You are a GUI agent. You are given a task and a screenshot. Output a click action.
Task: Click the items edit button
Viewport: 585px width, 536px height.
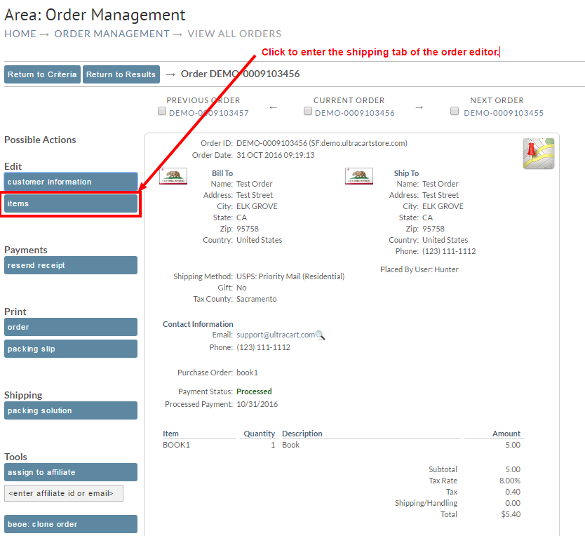pyautogui.click(x=71, y=203)
